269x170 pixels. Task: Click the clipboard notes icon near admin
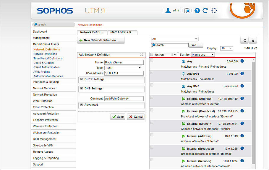click(x=187, y=10)
